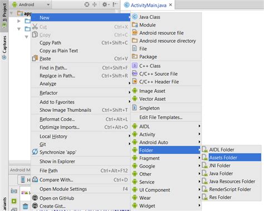Click the Copy icon in context menu

pyautogui.click(x=35, y=35)
